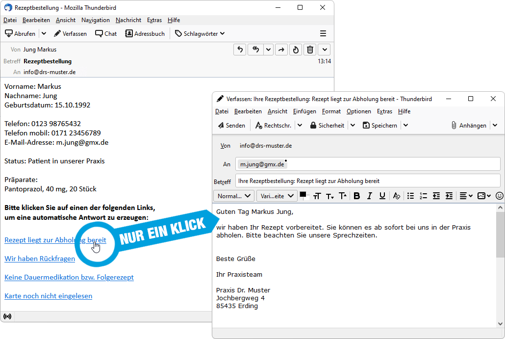This screenshot has height=339, width=505.
Task: Open the Anhängen dropdown arrow
Action: 495,126
